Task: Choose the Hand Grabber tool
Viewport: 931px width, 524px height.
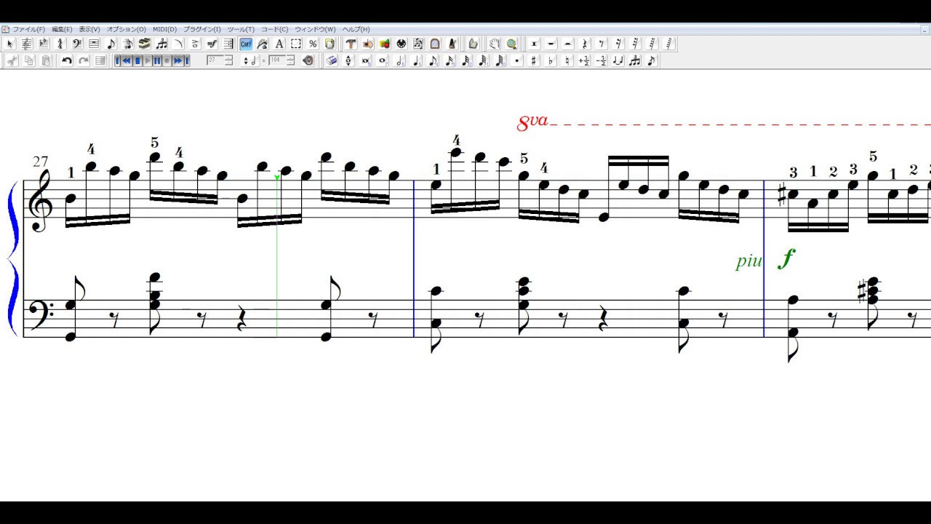Action: pos(494,44)
